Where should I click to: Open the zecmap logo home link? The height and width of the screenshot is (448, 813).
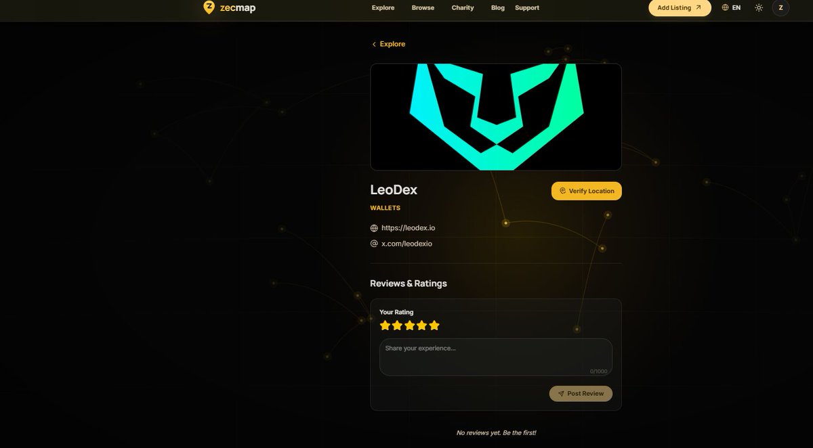[x=229, y=7]
